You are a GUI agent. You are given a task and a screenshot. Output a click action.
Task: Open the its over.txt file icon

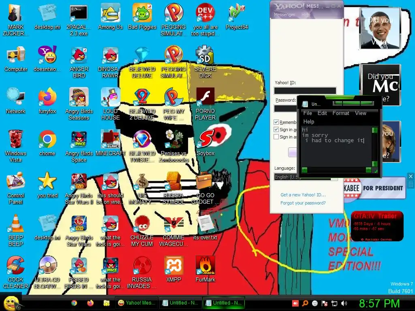(205, 228)
